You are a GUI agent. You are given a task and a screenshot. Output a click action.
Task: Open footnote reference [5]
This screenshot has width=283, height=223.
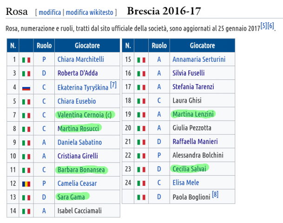point(263,26)
